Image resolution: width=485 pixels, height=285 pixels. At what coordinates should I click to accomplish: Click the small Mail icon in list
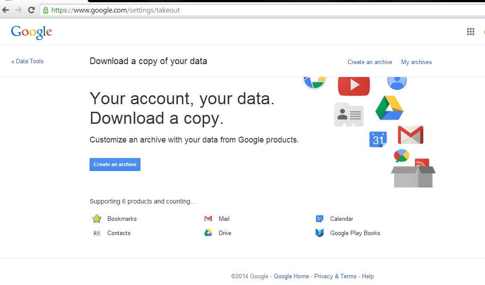208,219
